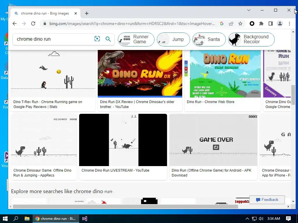This screenshot has height=223, width=298.
Task: Open the volume control tray icon
Action: point(261,219)
